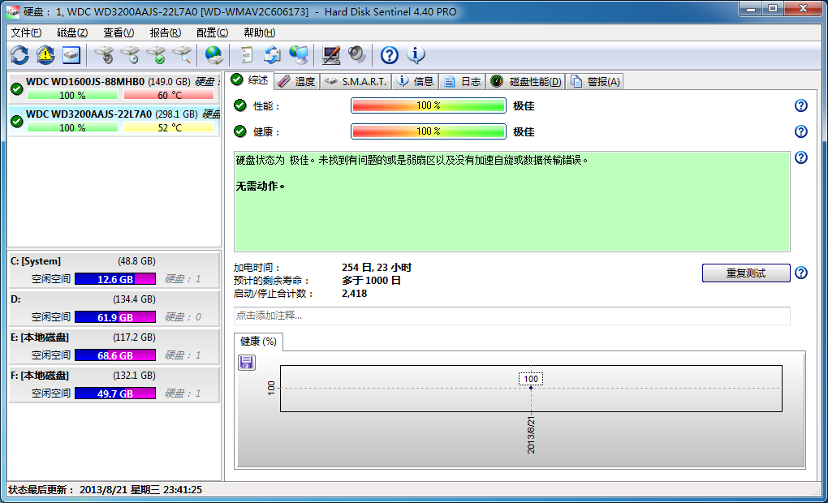Switch to the 综述 tab
Image resolution: width=828 pixels, height=503 pixels.
point(252,80)
